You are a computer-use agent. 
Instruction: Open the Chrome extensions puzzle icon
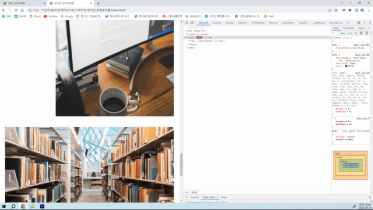[x=350, y=10]
